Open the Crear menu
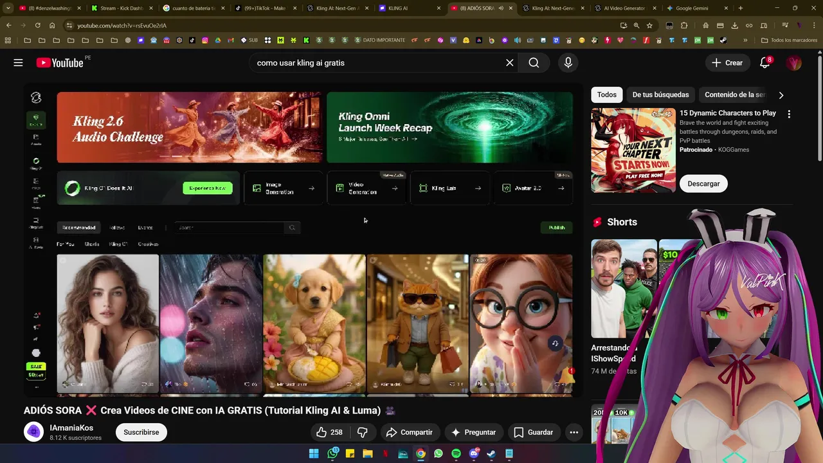Screen dimensions: 823x463 [x=727, y=62]
